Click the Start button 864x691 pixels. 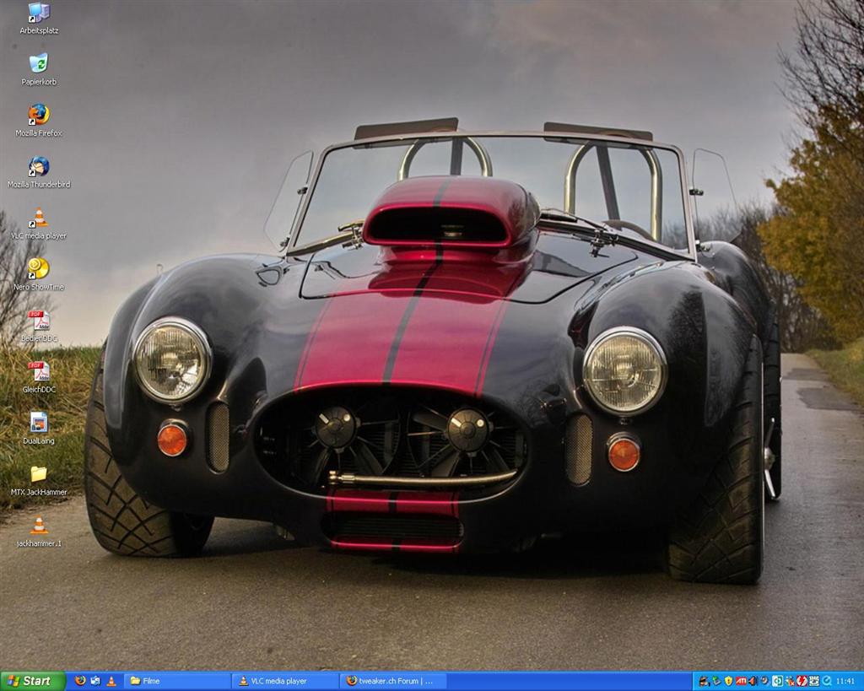coord(32,681)
